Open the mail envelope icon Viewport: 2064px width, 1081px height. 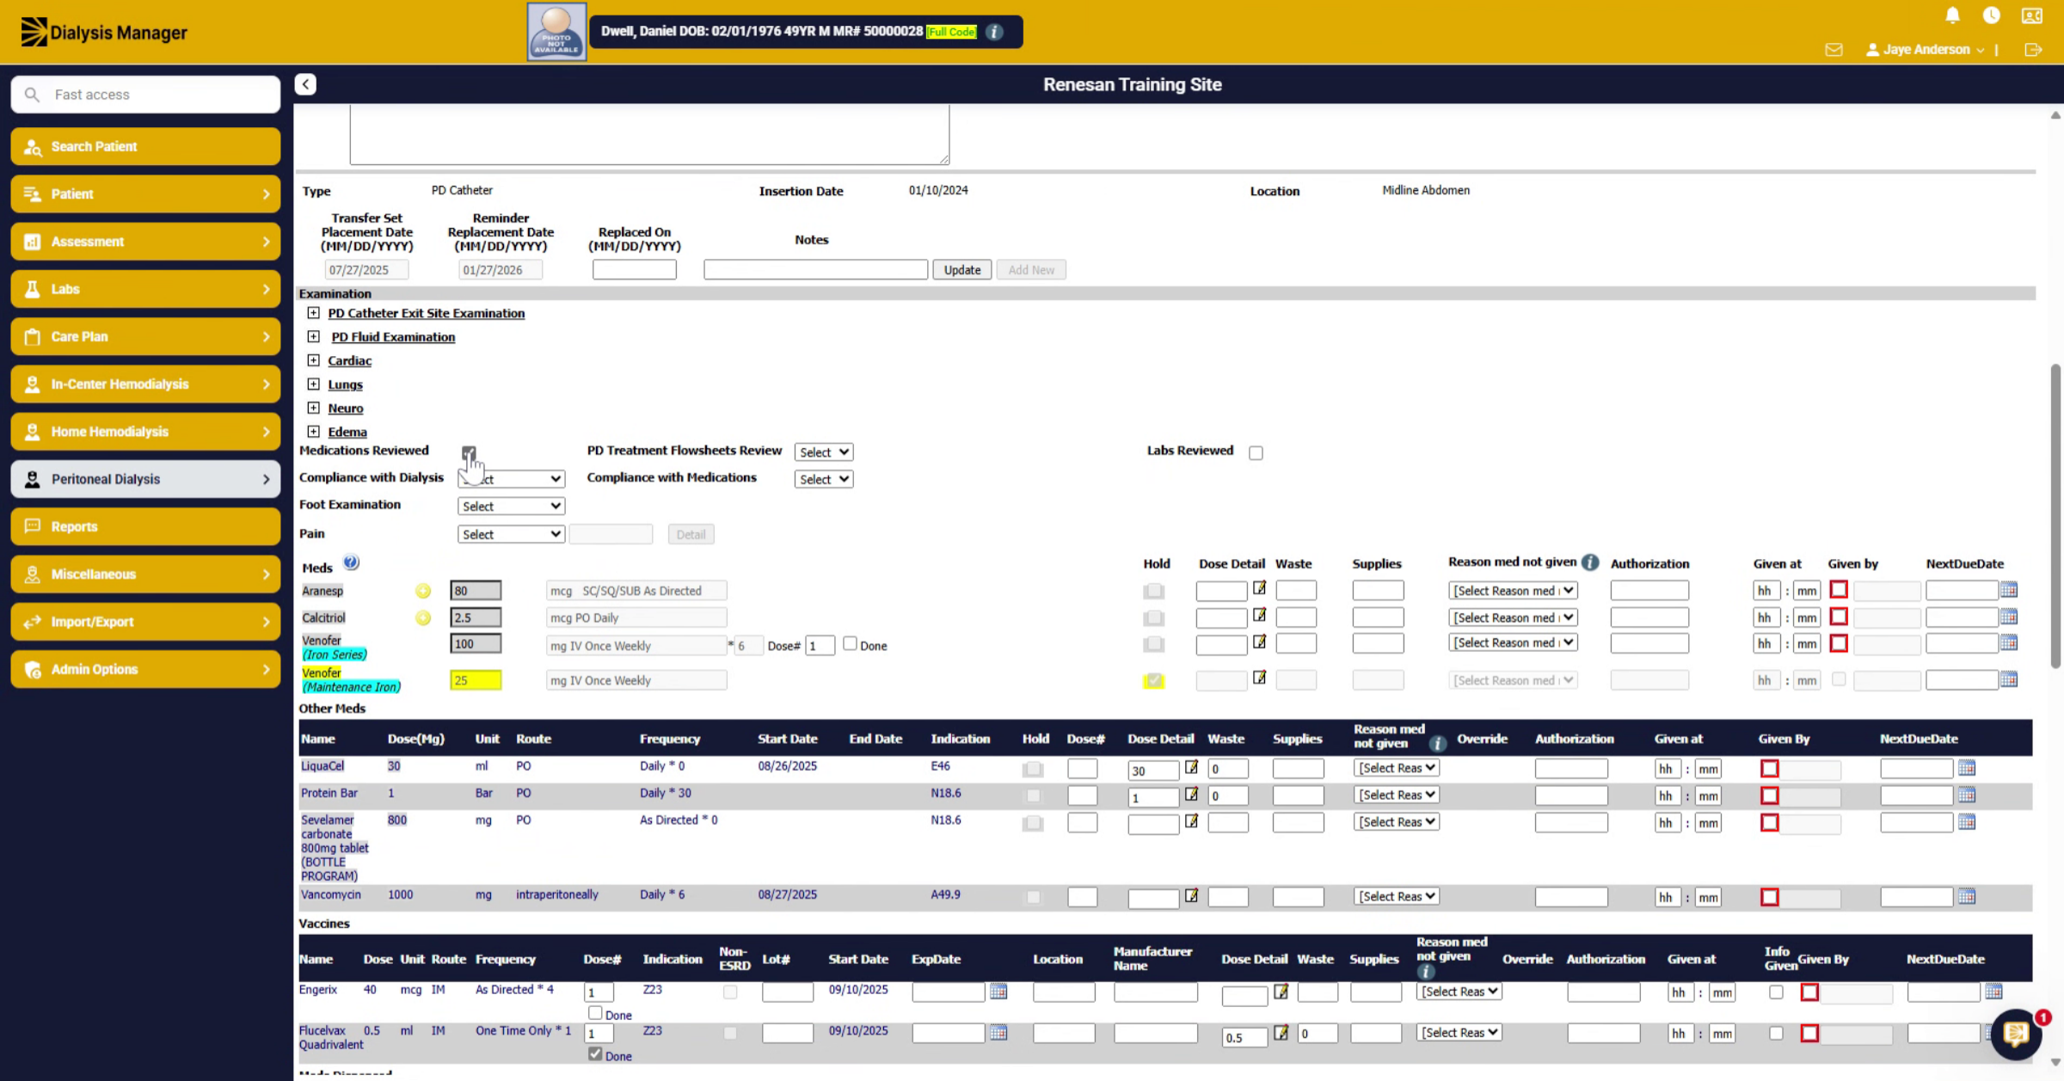point(1834,50)
